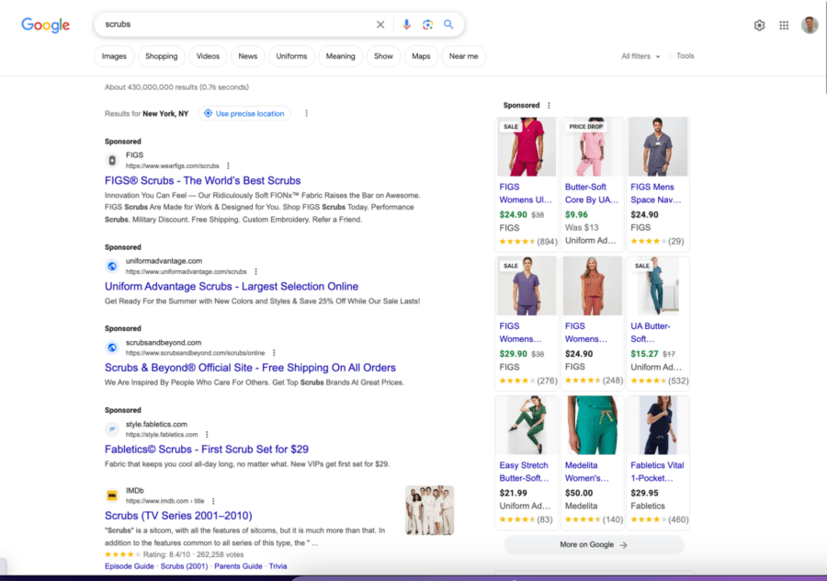This screenshot has width=827, height=581.
Task: Open IMDb Episode Guide sitelink
Action: [130, 566]
